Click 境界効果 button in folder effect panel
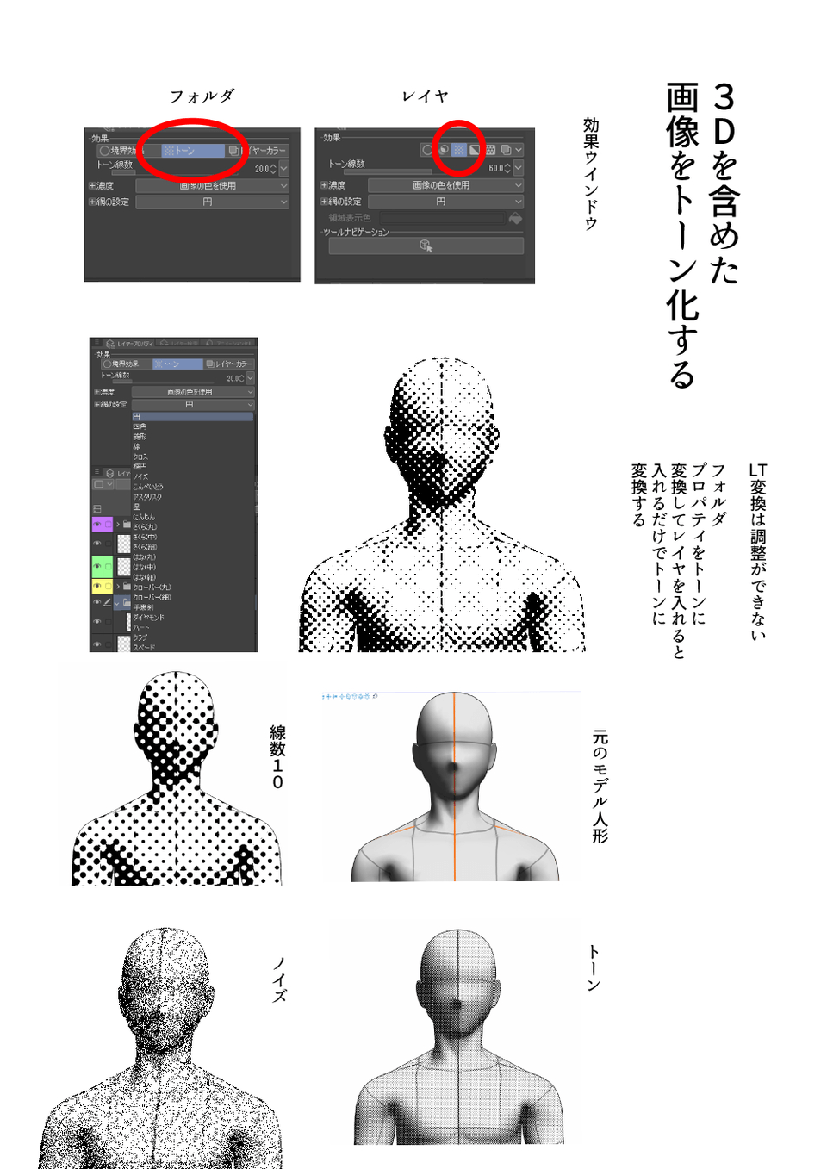The height and width of the screenshot is (1169, 827). tap(127, 151)
